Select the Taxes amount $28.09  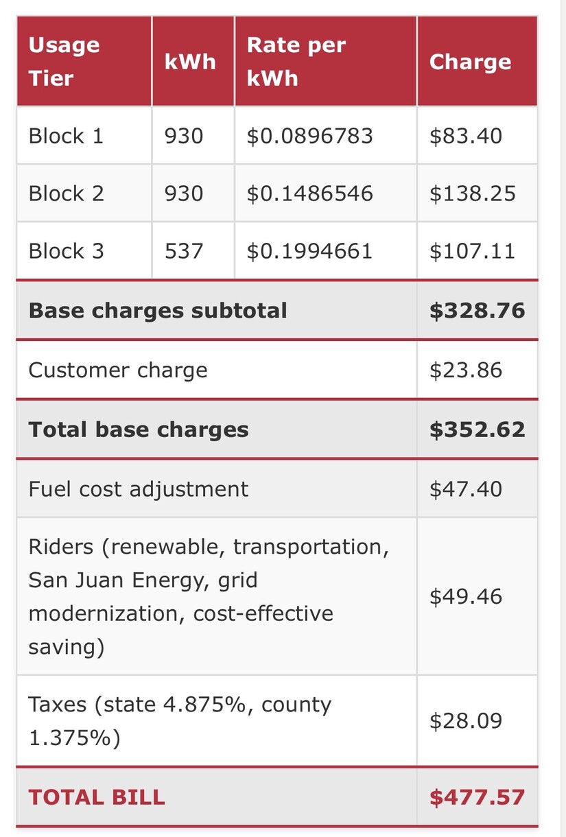[466, 721]
